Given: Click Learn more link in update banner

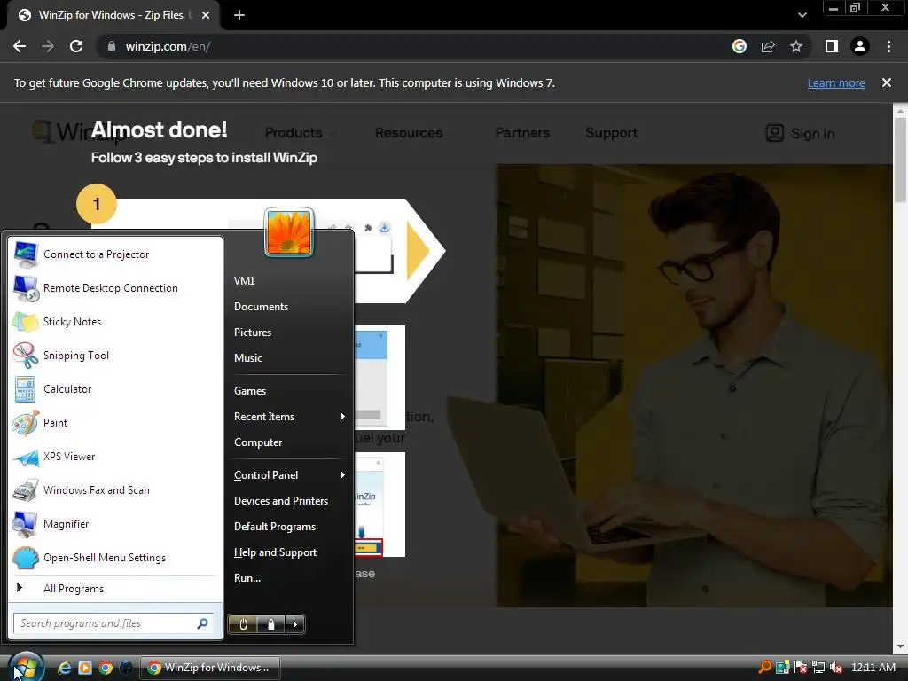Looking at the screenshot, I should (836, 82).
